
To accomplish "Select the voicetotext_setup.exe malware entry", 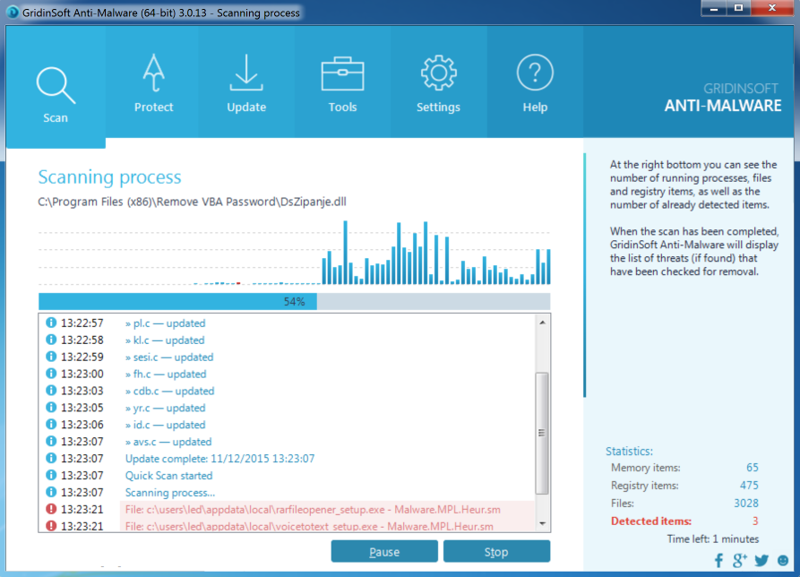I will [x=288, y=525].
